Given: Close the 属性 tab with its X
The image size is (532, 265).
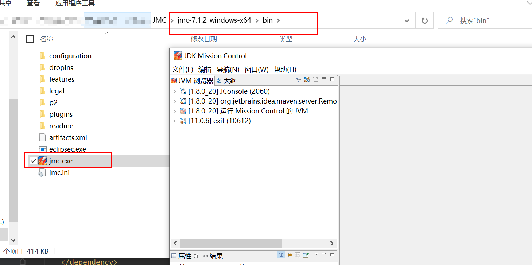Looking at the screenshot, I should click(196, 256).
